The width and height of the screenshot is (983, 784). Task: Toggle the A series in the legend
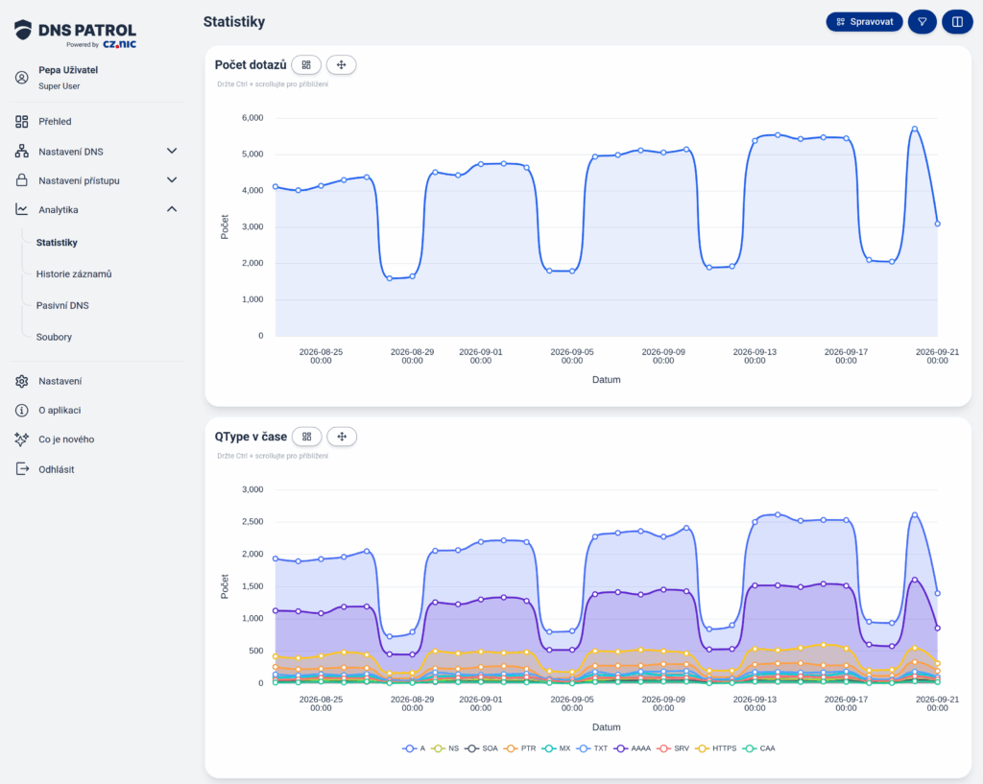414,748
